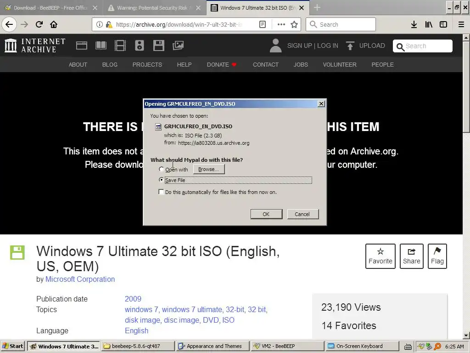The image size is (470, 353).
Task: Open the Software floppy disk icon
Action: (158, 46)
